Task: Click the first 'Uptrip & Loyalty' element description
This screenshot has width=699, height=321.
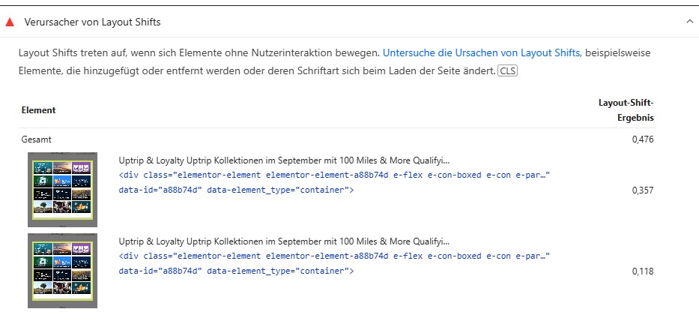Action: 285,160
